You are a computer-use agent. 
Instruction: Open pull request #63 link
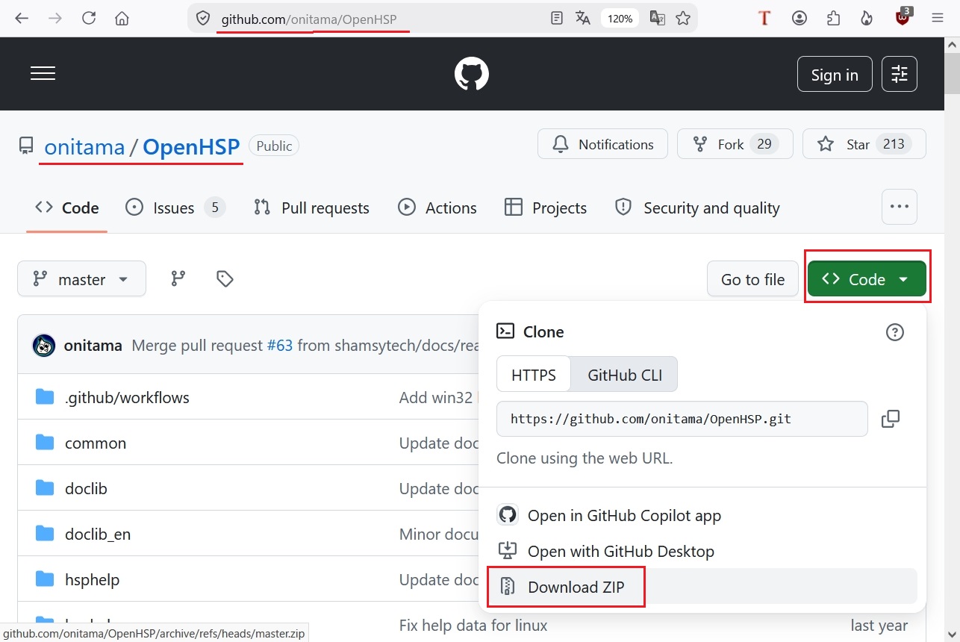pyautogui.click(x=280, y=346)
